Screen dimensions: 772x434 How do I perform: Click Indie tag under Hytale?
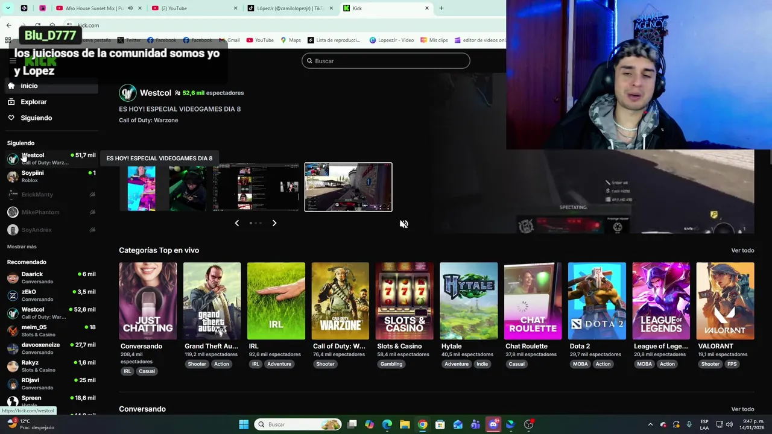click(x=482, y=364)
